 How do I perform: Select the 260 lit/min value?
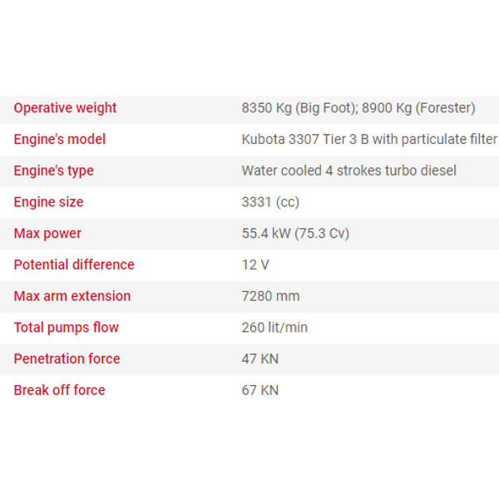click(x=274, y=328)
